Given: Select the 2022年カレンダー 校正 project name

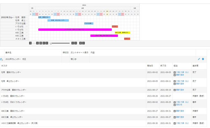Looking at the screenshot, I should [x=16, y=59].
